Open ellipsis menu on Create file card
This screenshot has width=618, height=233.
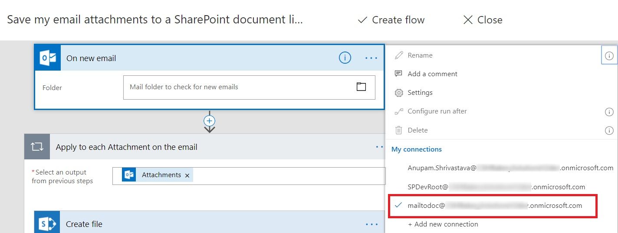tap(372, 224)
